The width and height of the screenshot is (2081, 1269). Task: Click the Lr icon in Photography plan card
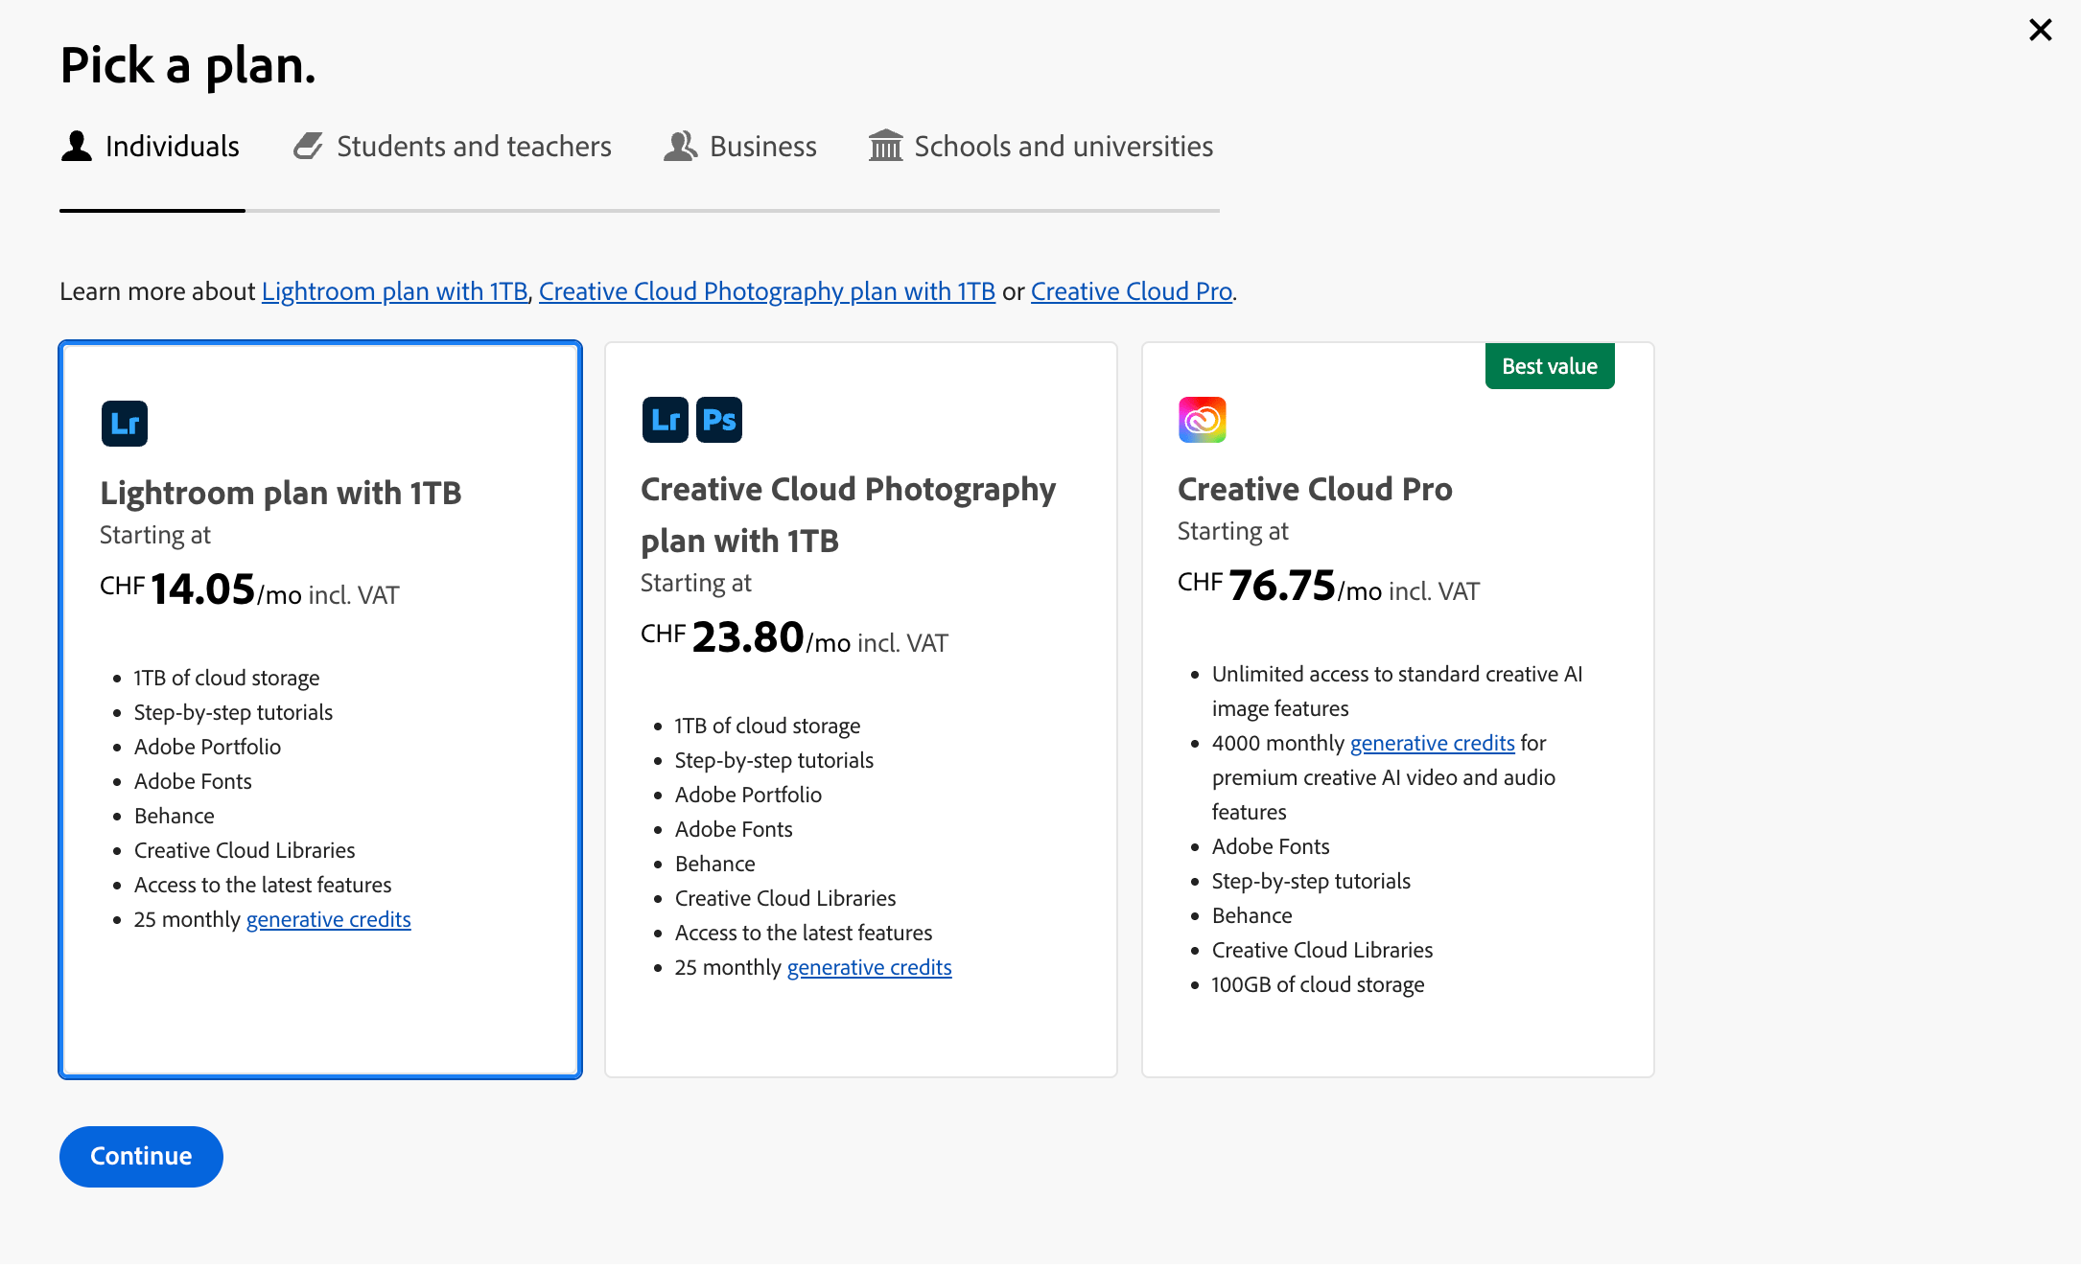[x=665, y=420]
